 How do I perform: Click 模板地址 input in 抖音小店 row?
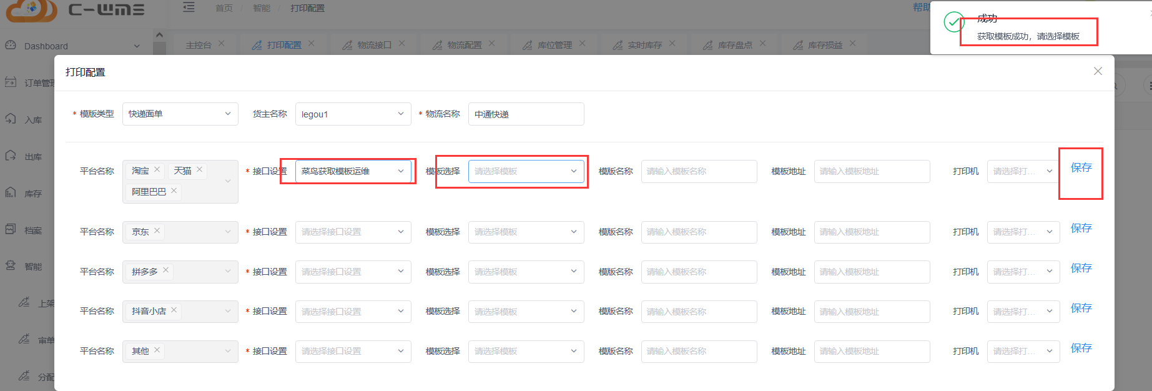point(872,311)
